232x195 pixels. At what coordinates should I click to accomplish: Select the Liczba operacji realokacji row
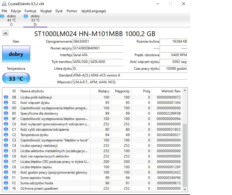[92, 146]
